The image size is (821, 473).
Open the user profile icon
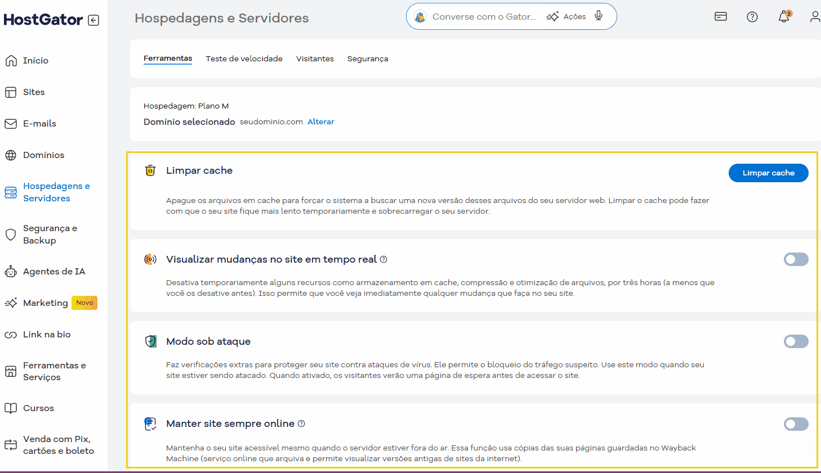(x=815, y=17)
